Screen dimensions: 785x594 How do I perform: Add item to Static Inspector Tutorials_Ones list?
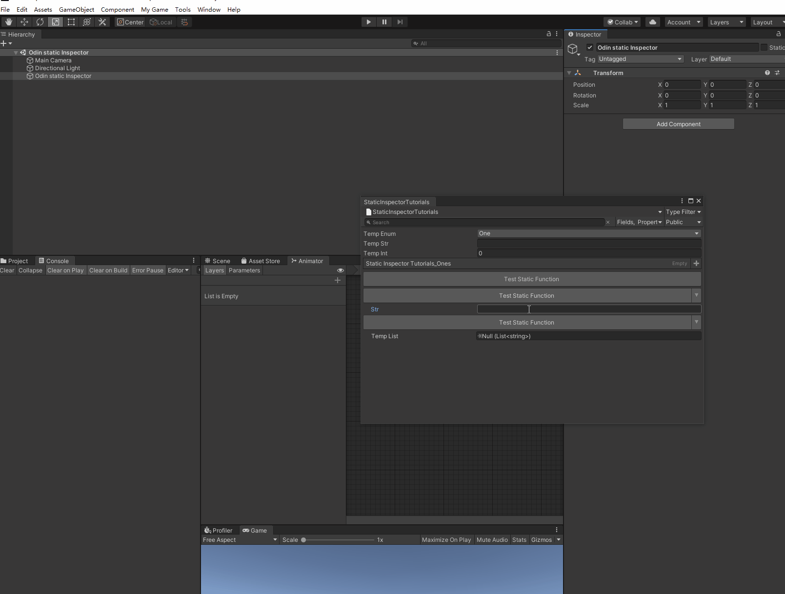coord(696,264)
